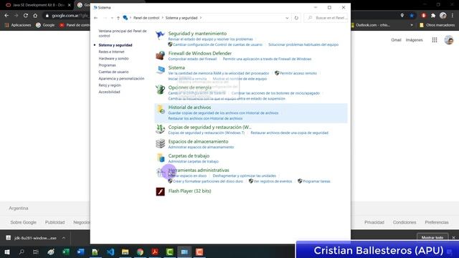Open Visual Studio Code from the taskbar
This screenshot has height=258, width=459.
[x=110, y=252]
